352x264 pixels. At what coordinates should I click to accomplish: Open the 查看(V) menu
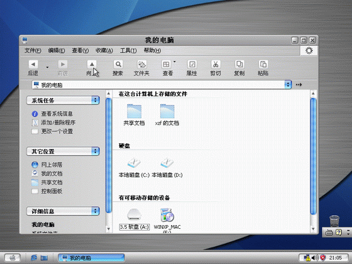click(80, 50)
